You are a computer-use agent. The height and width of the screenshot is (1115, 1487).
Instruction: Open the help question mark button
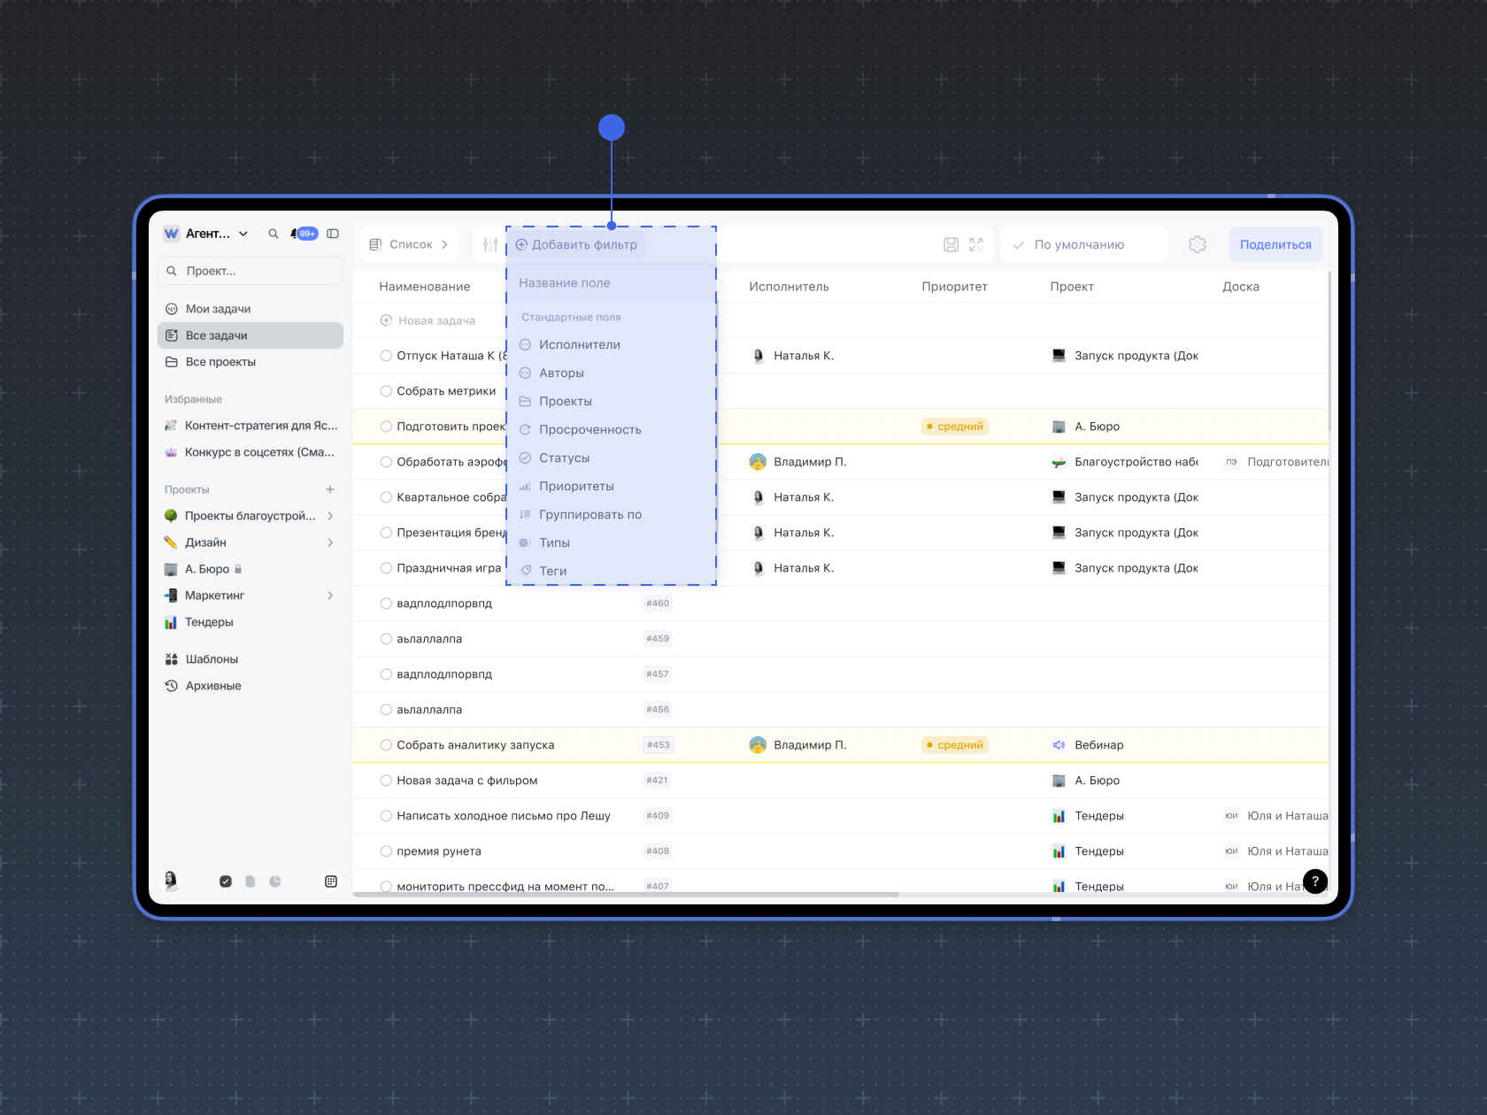[1315, 880]
